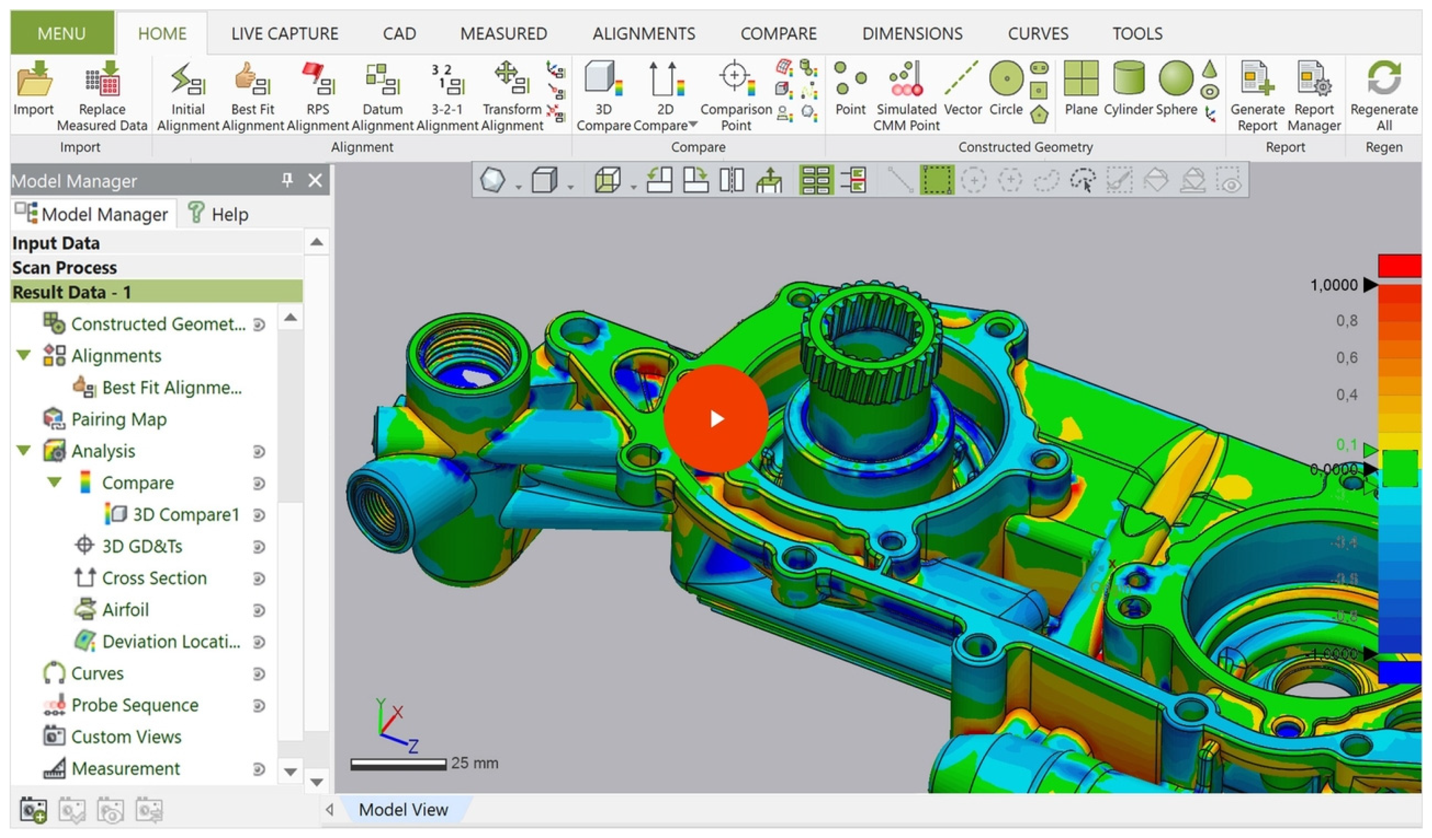Toggle visibility of Probe Sequence row
This screenshot has height=838, width=1432.
259,706
